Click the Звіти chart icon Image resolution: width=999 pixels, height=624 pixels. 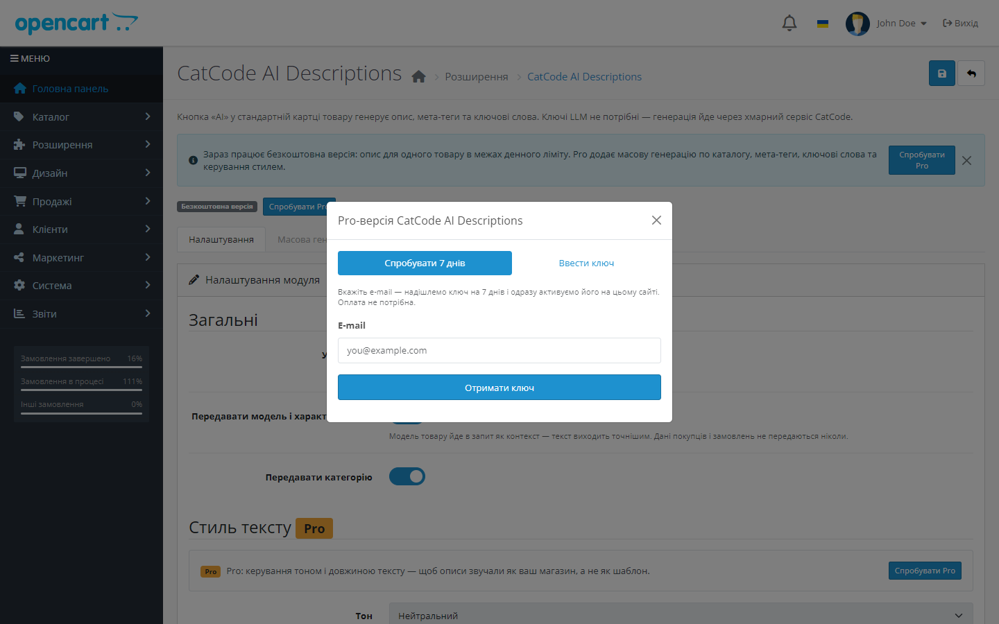pos(19,314)
